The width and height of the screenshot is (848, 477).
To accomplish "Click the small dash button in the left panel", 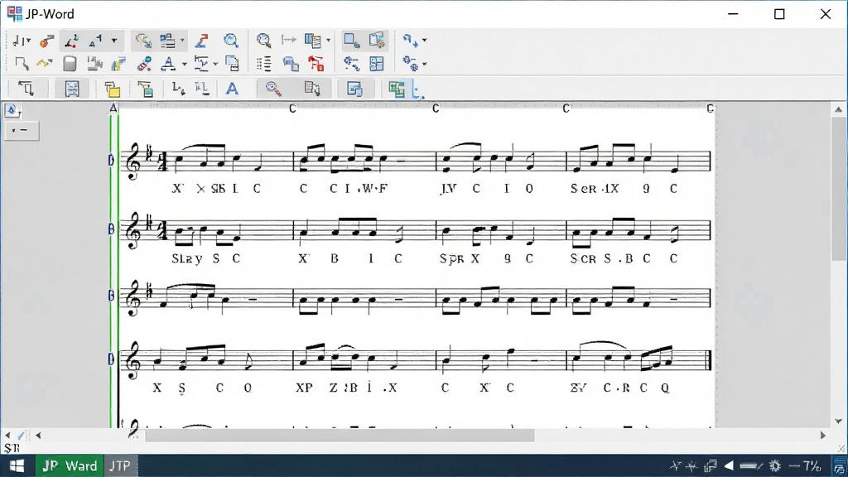I will pos(22,130).
